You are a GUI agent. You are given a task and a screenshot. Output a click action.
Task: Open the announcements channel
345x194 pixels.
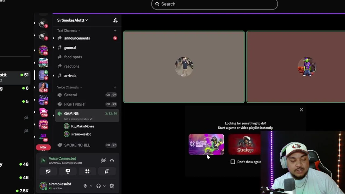tap(87, 38)
